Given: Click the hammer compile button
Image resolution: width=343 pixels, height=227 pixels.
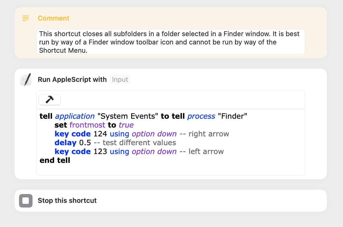Looking at the screenshot, I should click(x=50, y=100).
